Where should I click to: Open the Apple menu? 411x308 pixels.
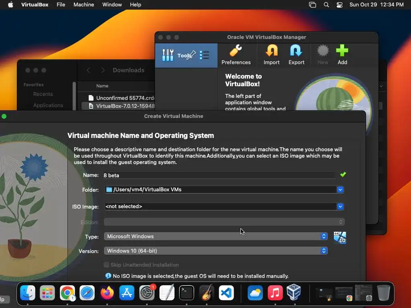point(10,5)
